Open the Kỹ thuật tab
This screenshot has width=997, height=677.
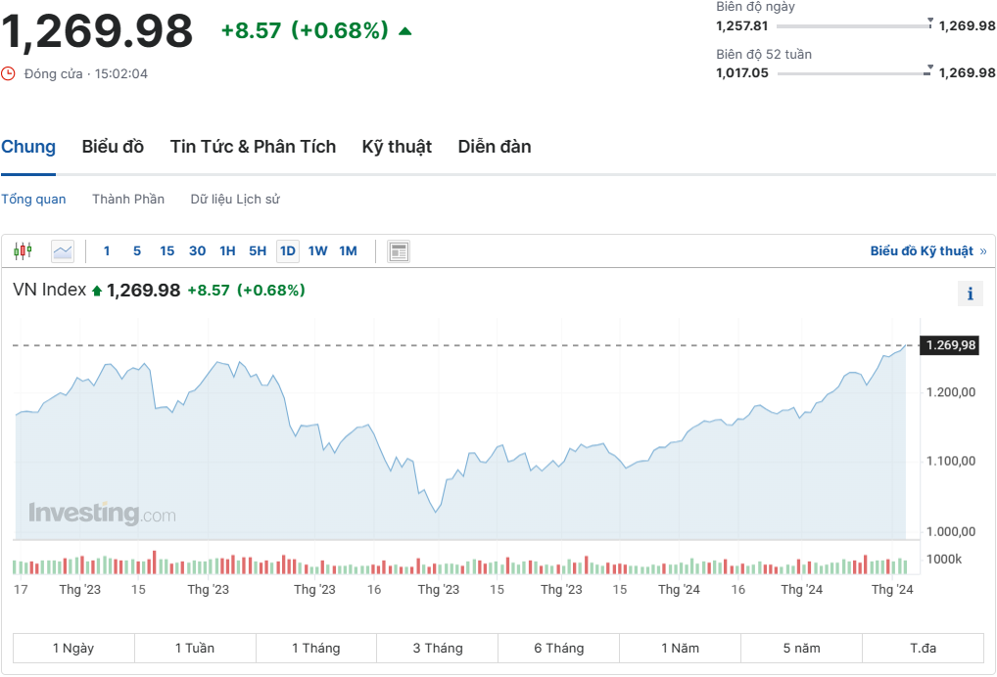coord(396,147)
